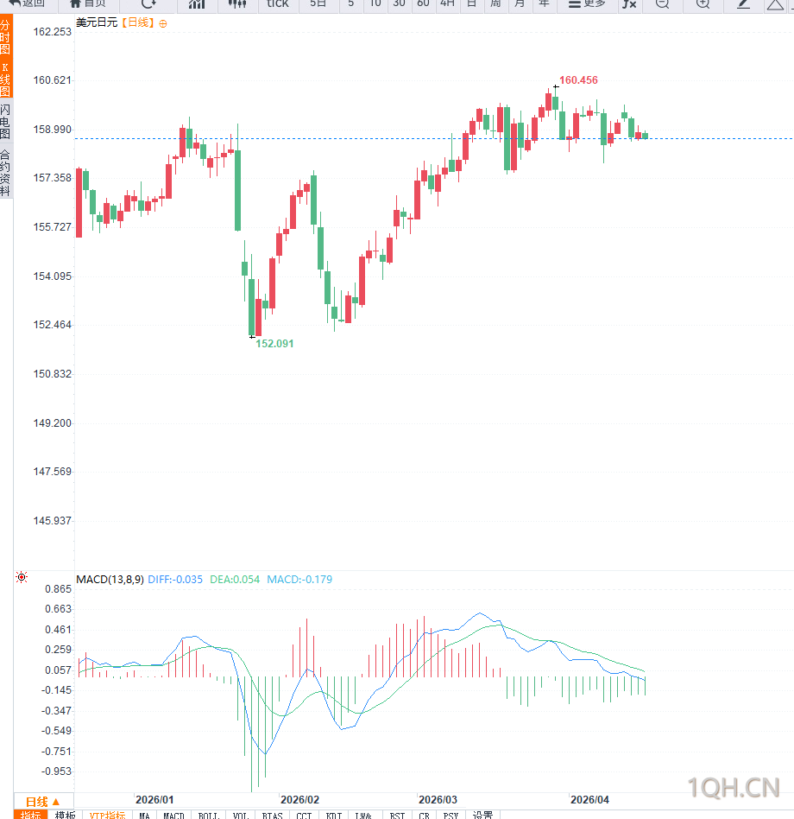Viewport: 794px width, 819px height.
Task: Select the 60 minute period
Action: point(423,3)
